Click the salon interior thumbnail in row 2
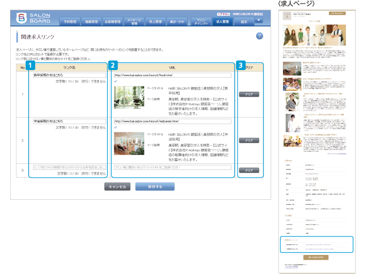The height and width of the screenshot is (274, 366). [x=129, y=143]
